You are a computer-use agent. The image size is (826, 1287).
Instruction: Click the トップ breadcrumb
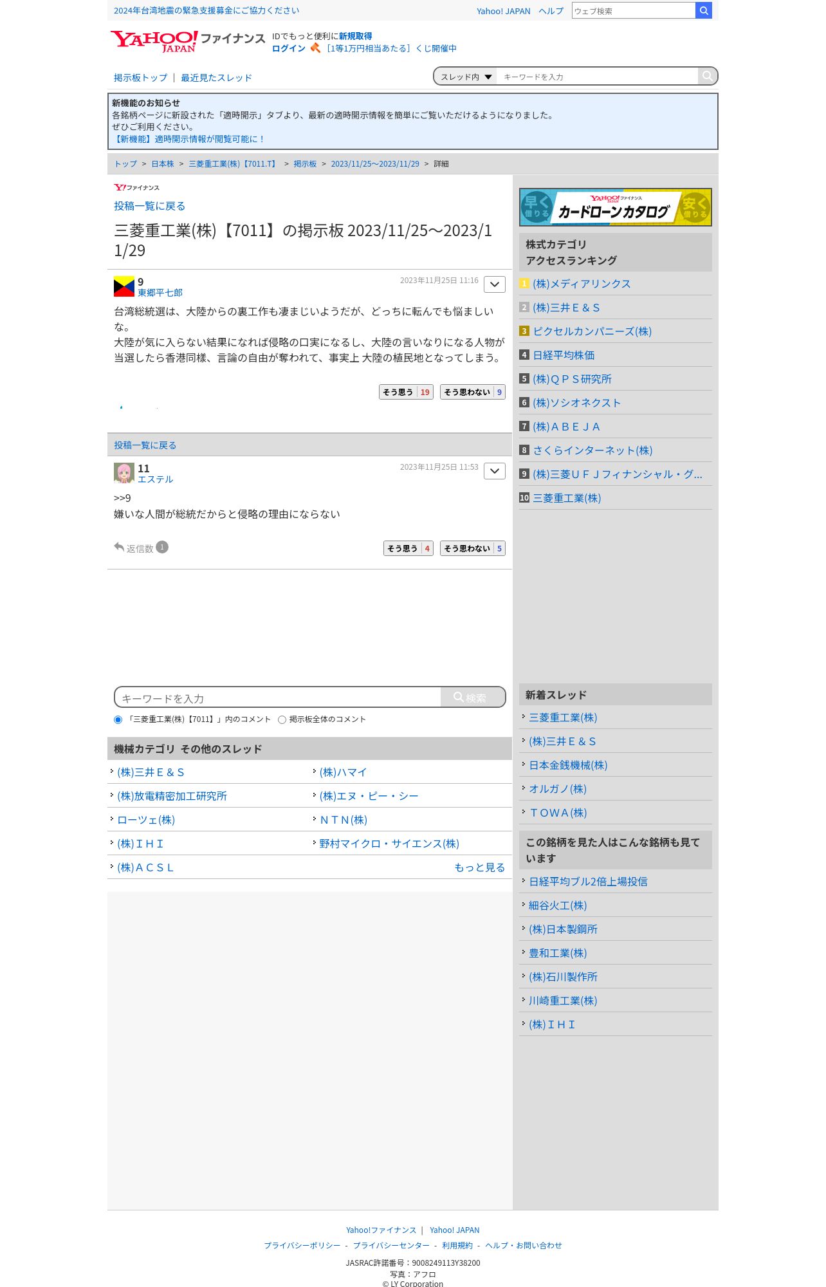[x=125, y=164]
